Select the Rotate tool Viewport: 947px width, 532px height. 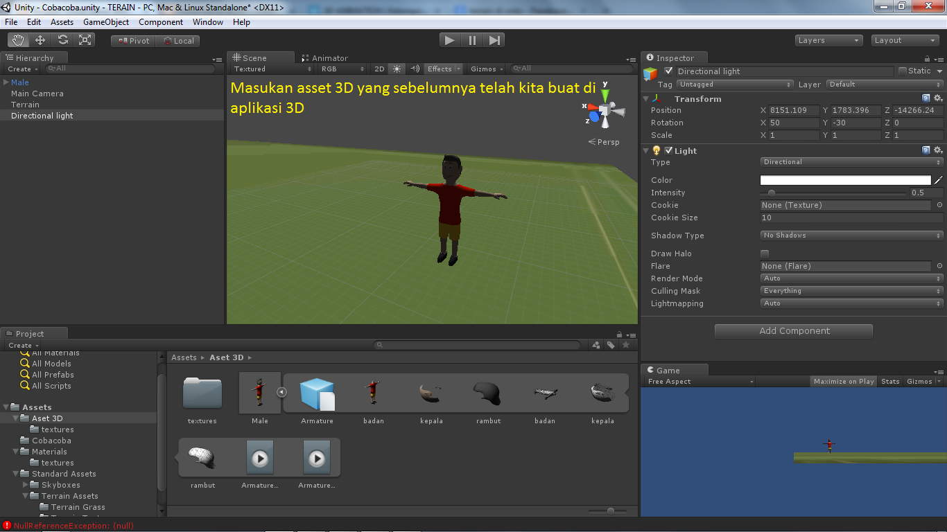click(x=62, y=39)
